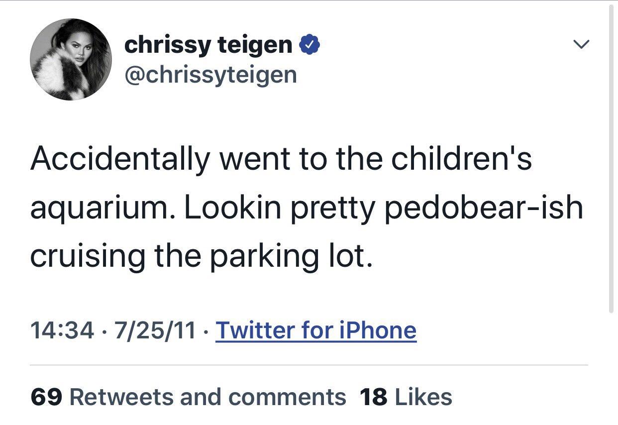
Task: Click the "chrissy teigen" display name
Action: click(208, 45)
